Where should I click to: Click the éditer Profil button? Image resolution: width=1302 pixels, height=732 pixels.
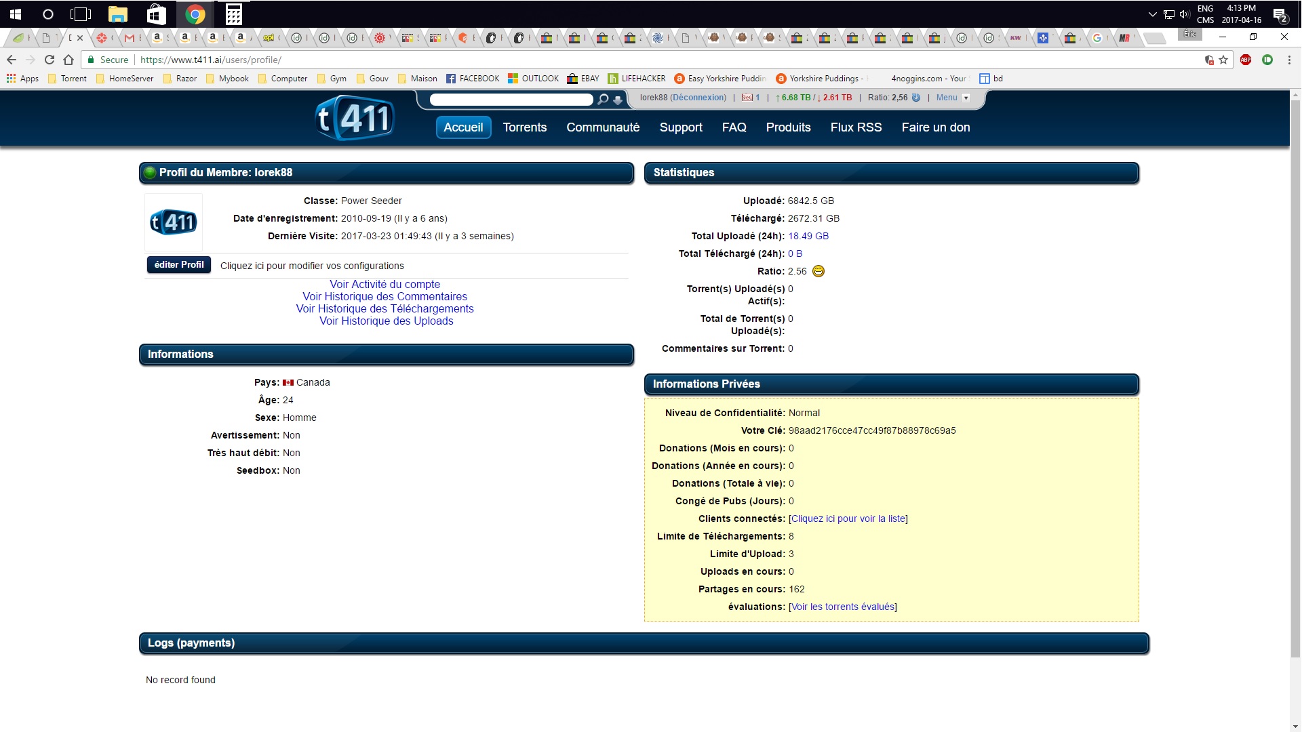[x=179, y=265]
